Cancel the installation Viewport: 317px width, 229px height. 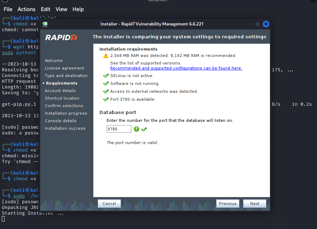point(109,204)
